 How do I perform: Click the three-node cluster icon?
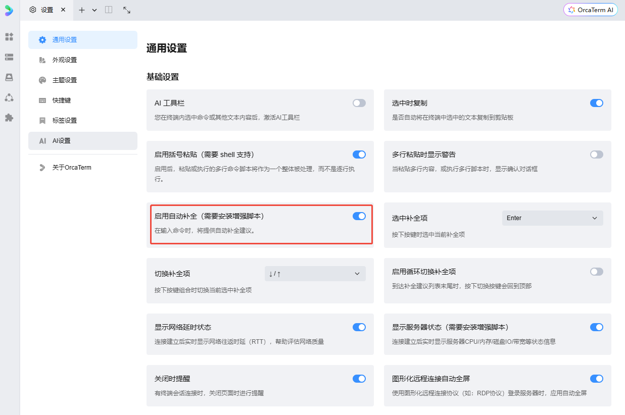click(9, 97)
